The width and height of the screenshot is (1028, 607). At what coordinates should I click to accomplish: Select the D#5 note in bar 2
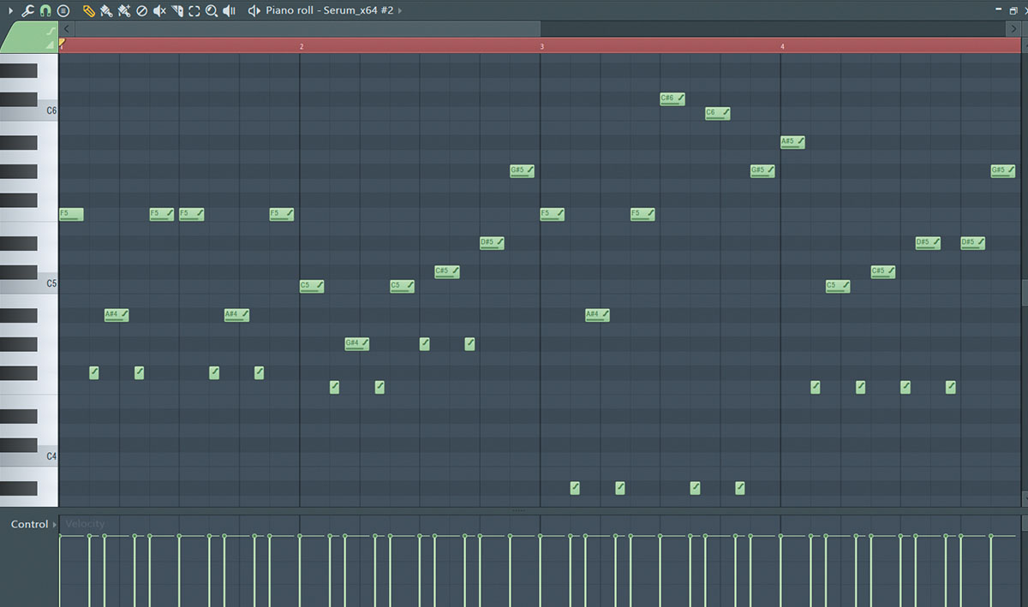click(492, 242)
